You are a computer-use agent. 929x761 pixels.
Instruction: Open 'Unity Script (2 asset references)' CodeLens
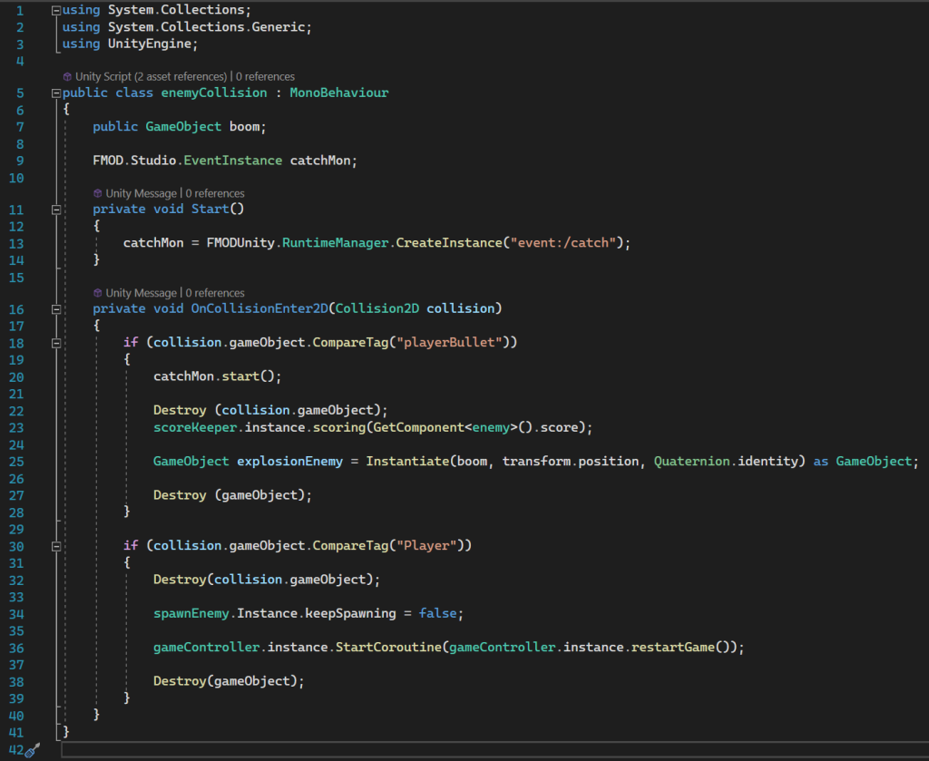coord(151,77)
